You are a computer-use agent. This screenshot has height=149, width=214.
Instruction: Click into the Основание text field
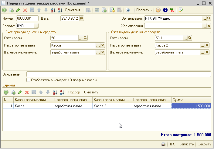click(x=118, y=74)
